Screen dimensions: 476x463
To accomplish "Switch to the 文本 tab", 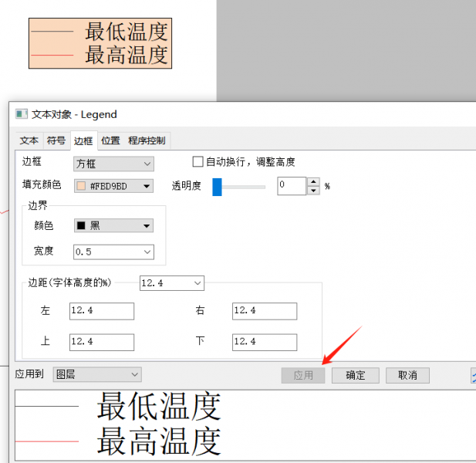I will (29, 140).
